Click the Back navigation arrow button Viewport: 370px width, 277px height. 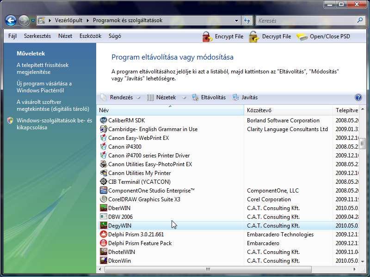click(x=11, y=21)
